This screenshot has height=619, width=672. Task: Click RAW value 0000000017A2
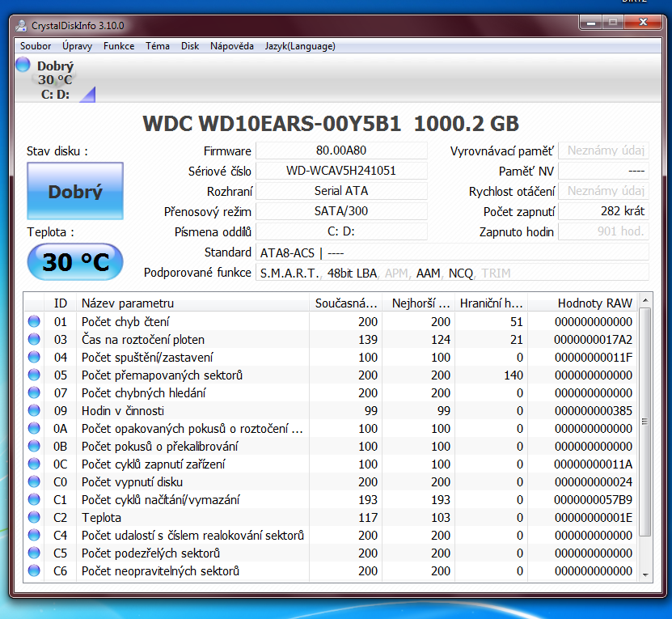point(593,339)
